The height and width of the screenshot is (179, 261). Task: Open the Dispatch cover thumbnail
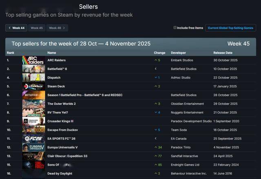coord(33,77)
